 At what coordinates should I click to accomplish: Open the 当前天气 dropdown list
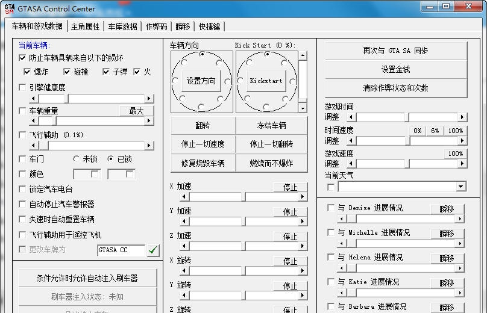[x=461, y=187]
